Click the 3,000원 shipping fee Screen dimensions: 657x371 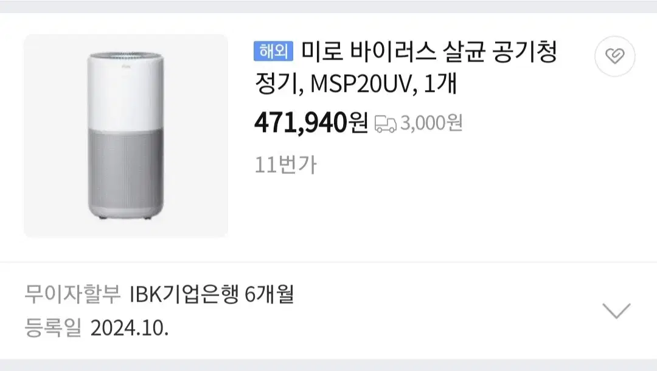pos(431,123)
